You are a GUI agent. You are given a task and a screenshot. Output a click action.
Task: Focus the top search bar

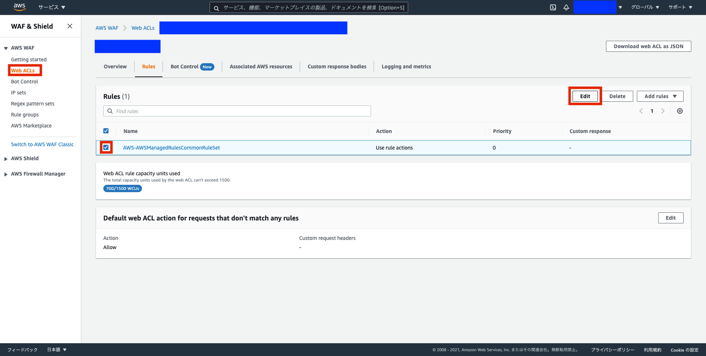point(309,8)
